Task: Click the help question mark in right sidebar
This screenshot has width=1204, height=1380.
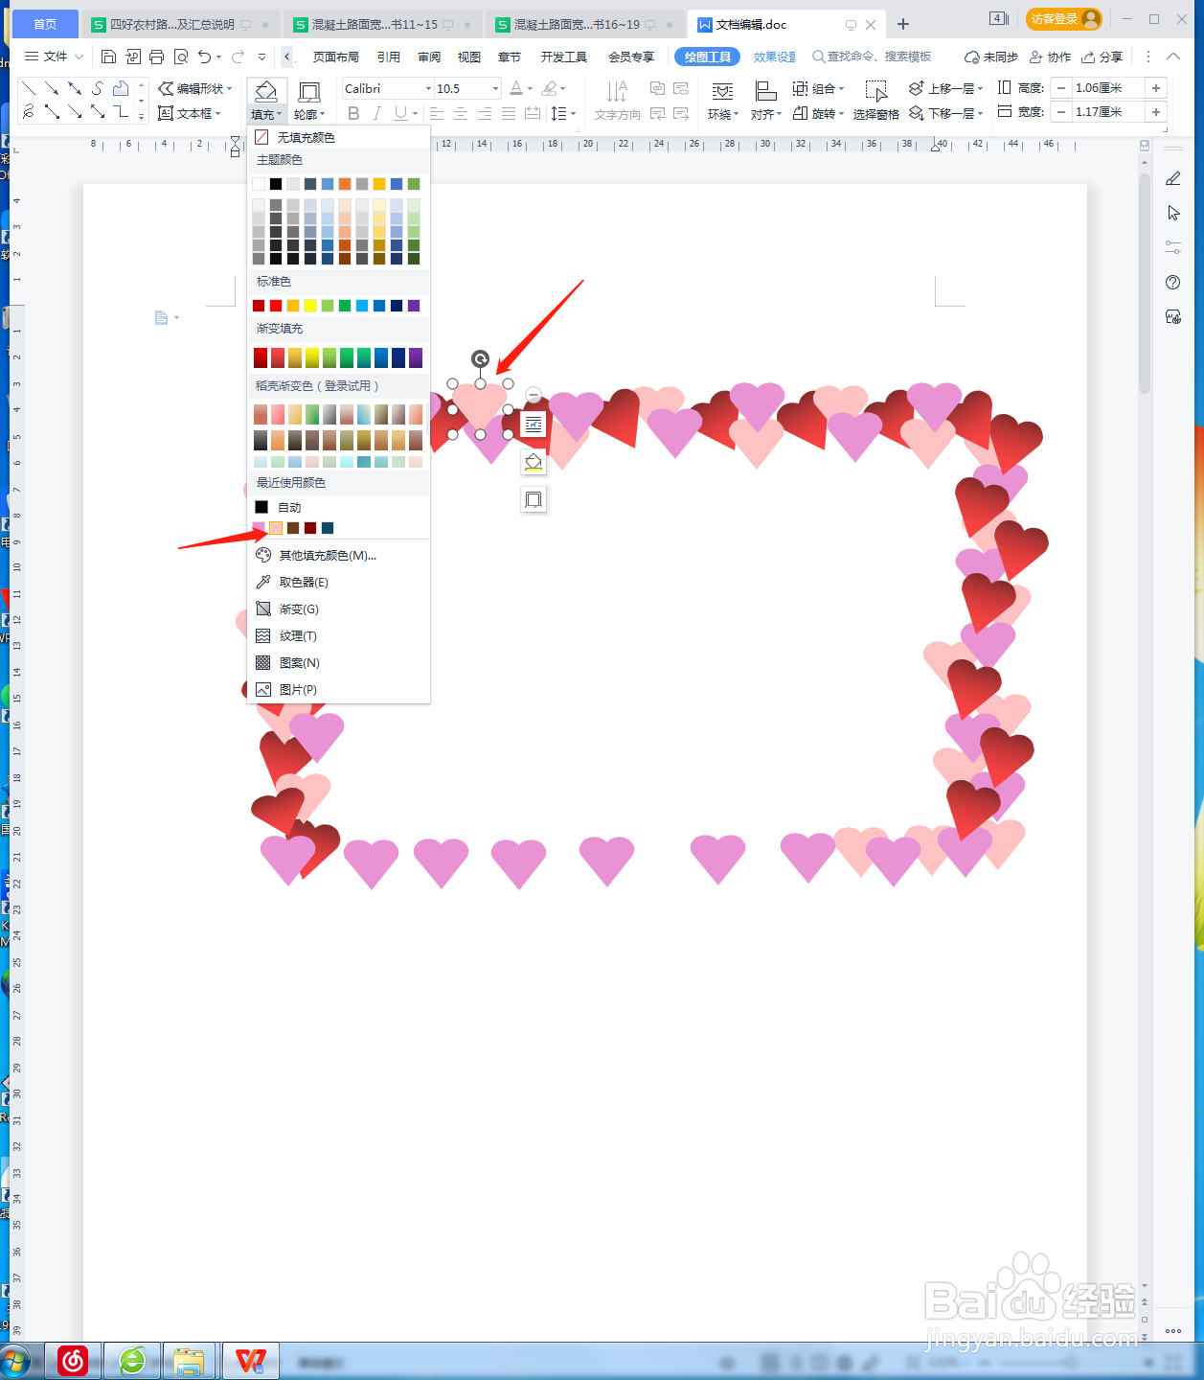Action: 1173,282
